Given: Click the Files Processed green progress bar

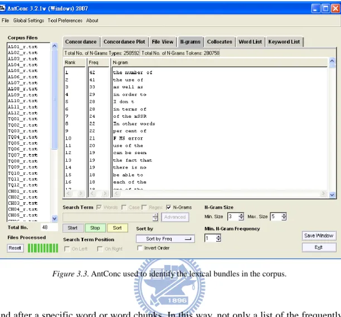Looking at the screenshot, I should click(43, 248).
